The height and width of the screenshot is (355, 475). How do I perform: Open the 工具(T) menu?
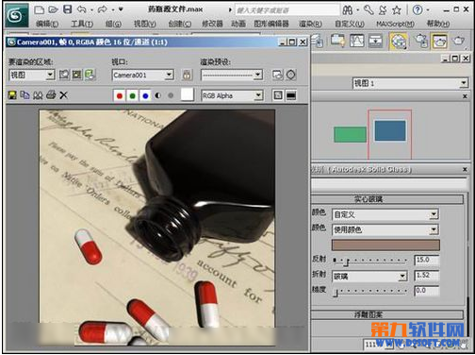point(82,24)
